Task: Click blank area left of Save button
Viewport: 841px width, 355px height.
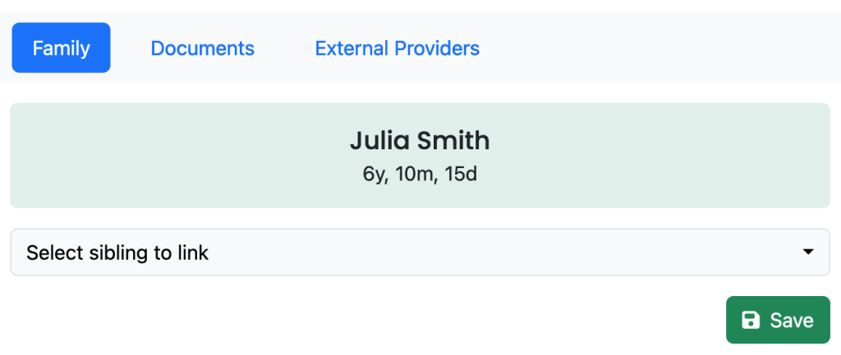Action: pos(365,320)
